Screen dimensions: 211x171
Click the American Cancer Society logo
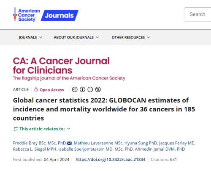click(27, 14)
